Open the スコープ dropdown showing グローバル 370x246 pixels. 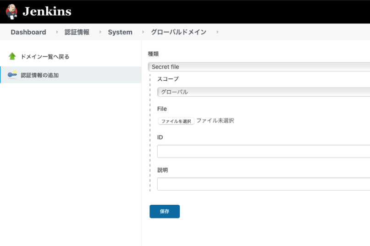[x=264, y=92]
